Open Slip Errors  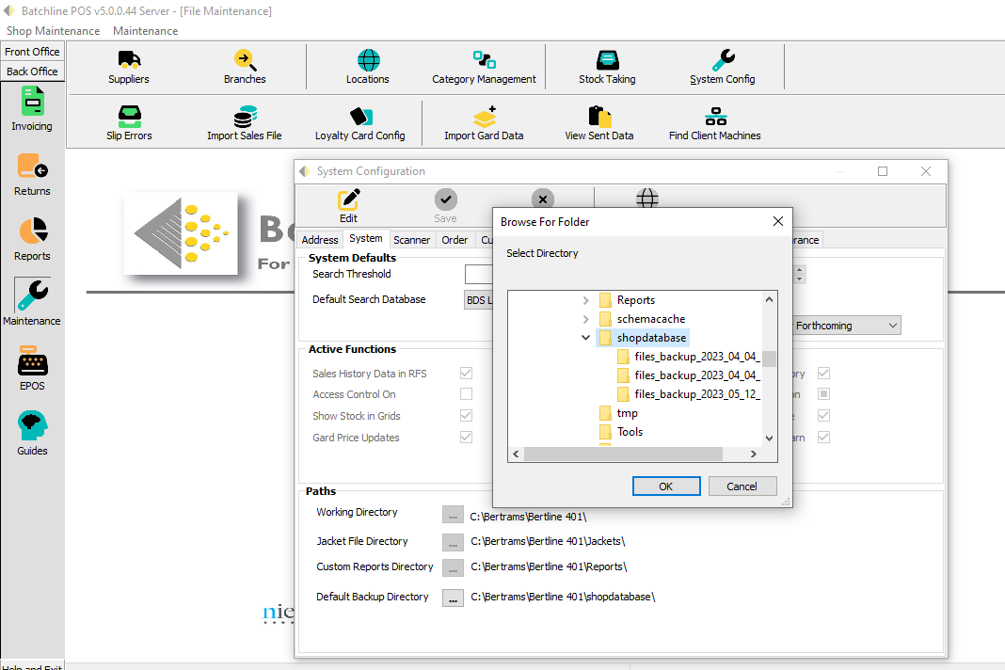pyautogui.click(x=129, y=123)
